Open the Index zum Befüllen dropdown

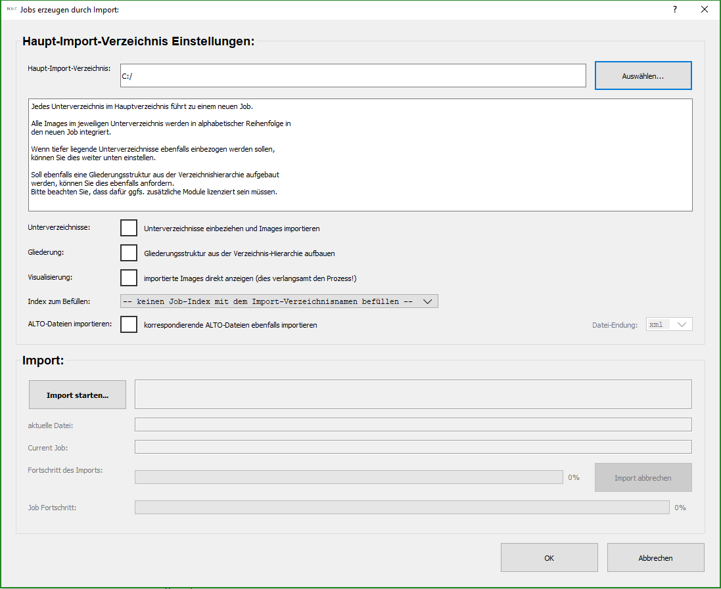click(279, 301)
